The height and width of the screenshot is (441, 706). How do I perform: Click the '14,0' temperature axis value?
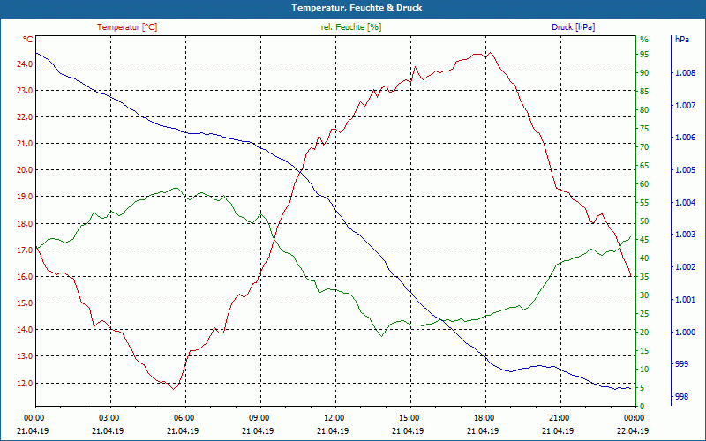pyautogui.click(x=25, y=330)
